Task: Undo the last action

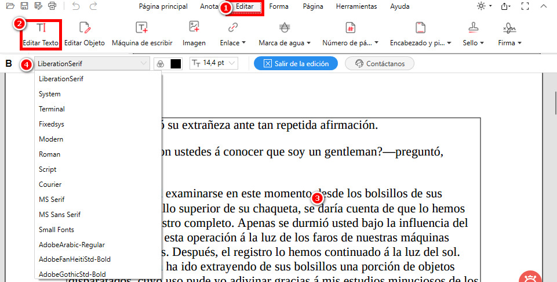Action: click(x=76, y=6)
